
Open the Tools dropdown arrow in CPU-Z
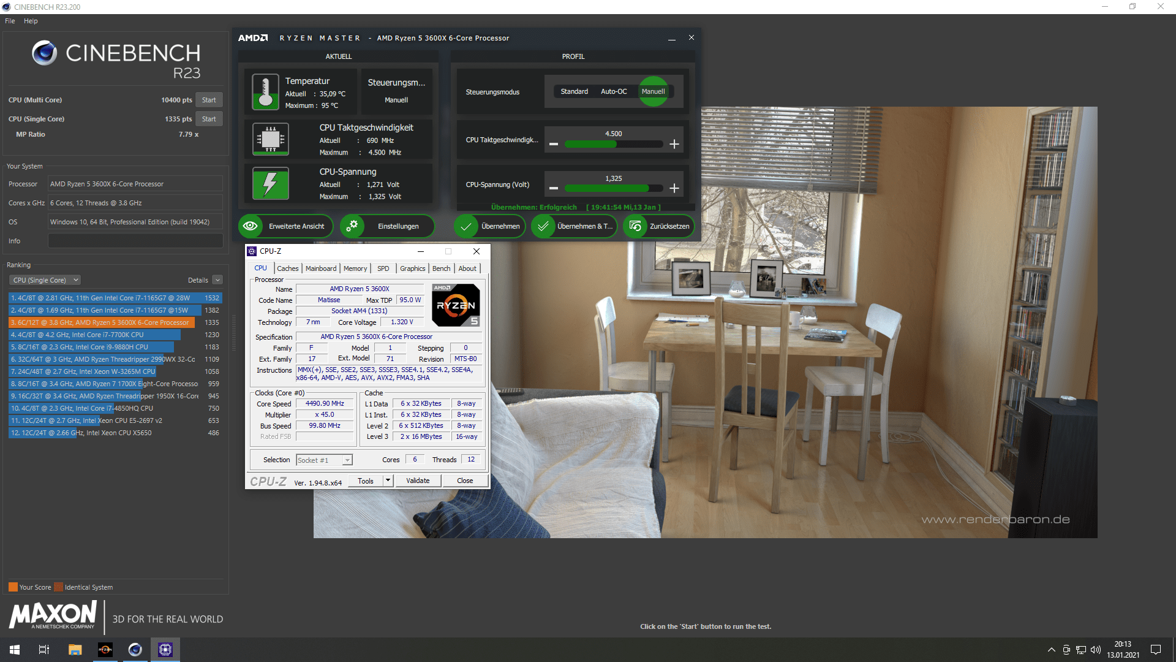coord(388,481)
